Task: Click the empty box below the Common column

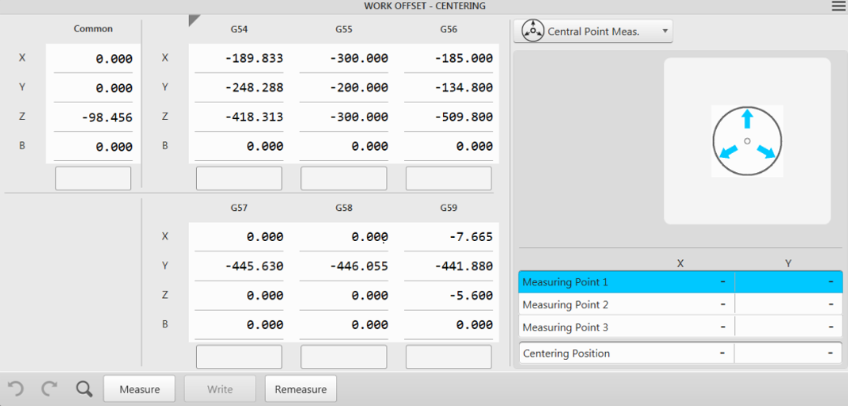Action: pyautogui.click(x=93, y=178)
